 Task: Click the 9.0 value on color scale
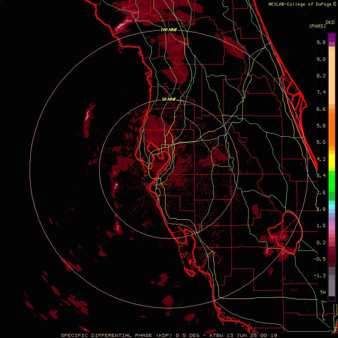(321, 59)
